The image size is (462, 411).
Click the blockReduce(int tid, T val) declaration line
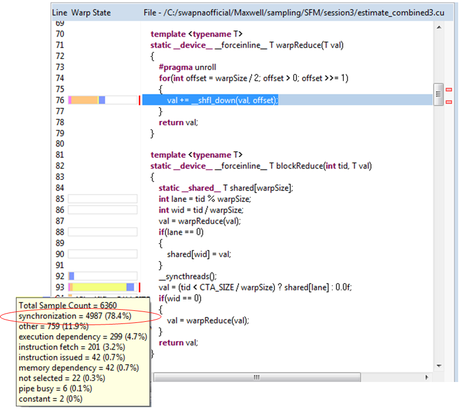261,166
